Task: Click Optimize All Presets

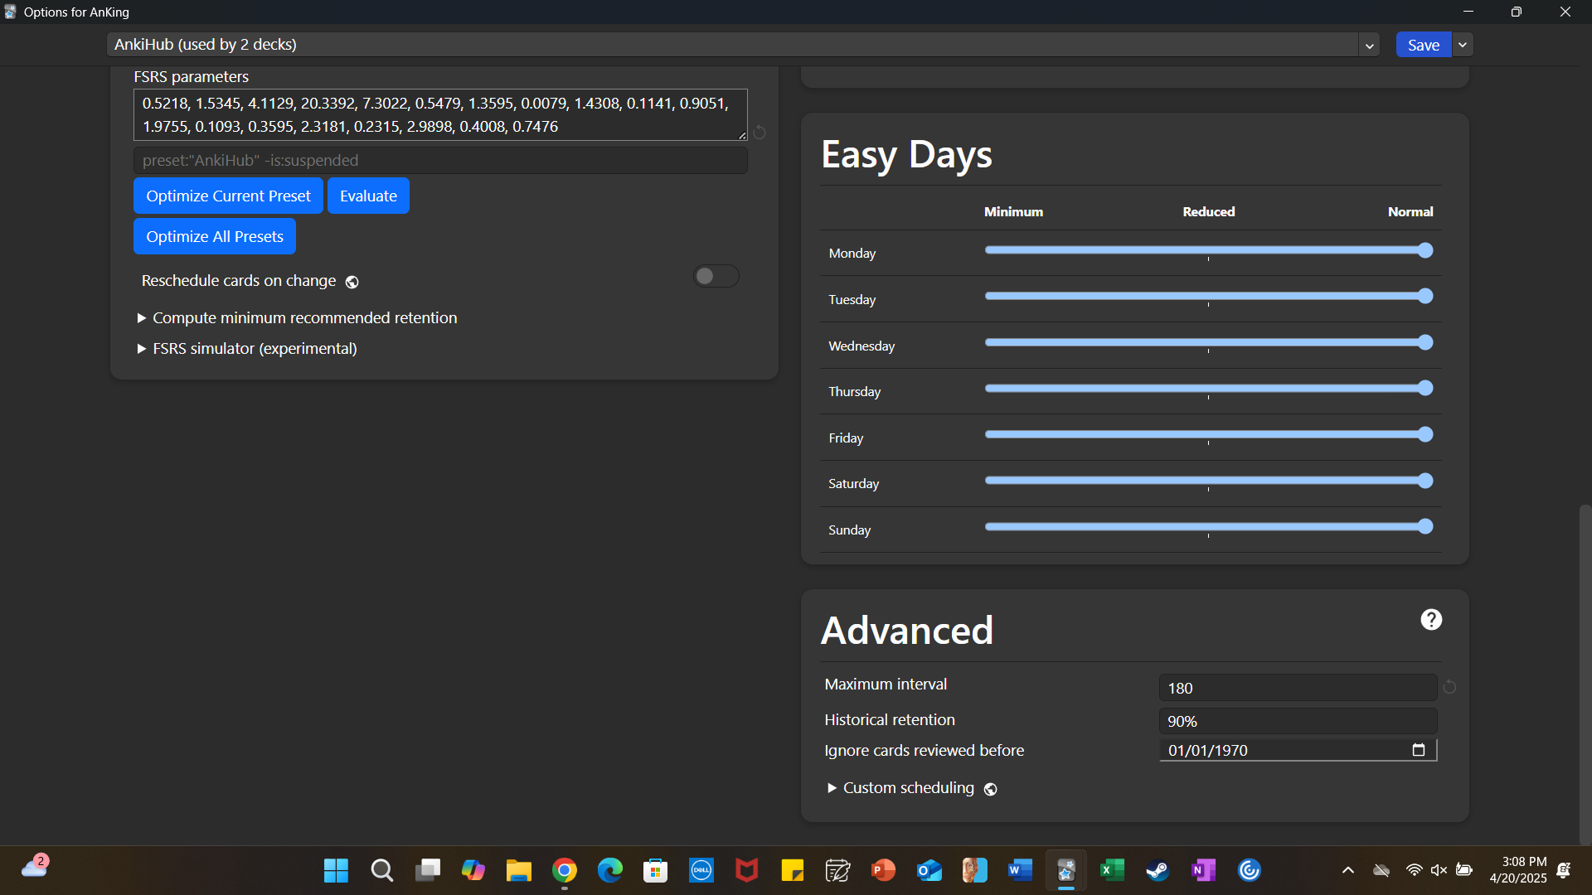Action: click(x=215, y=236)
